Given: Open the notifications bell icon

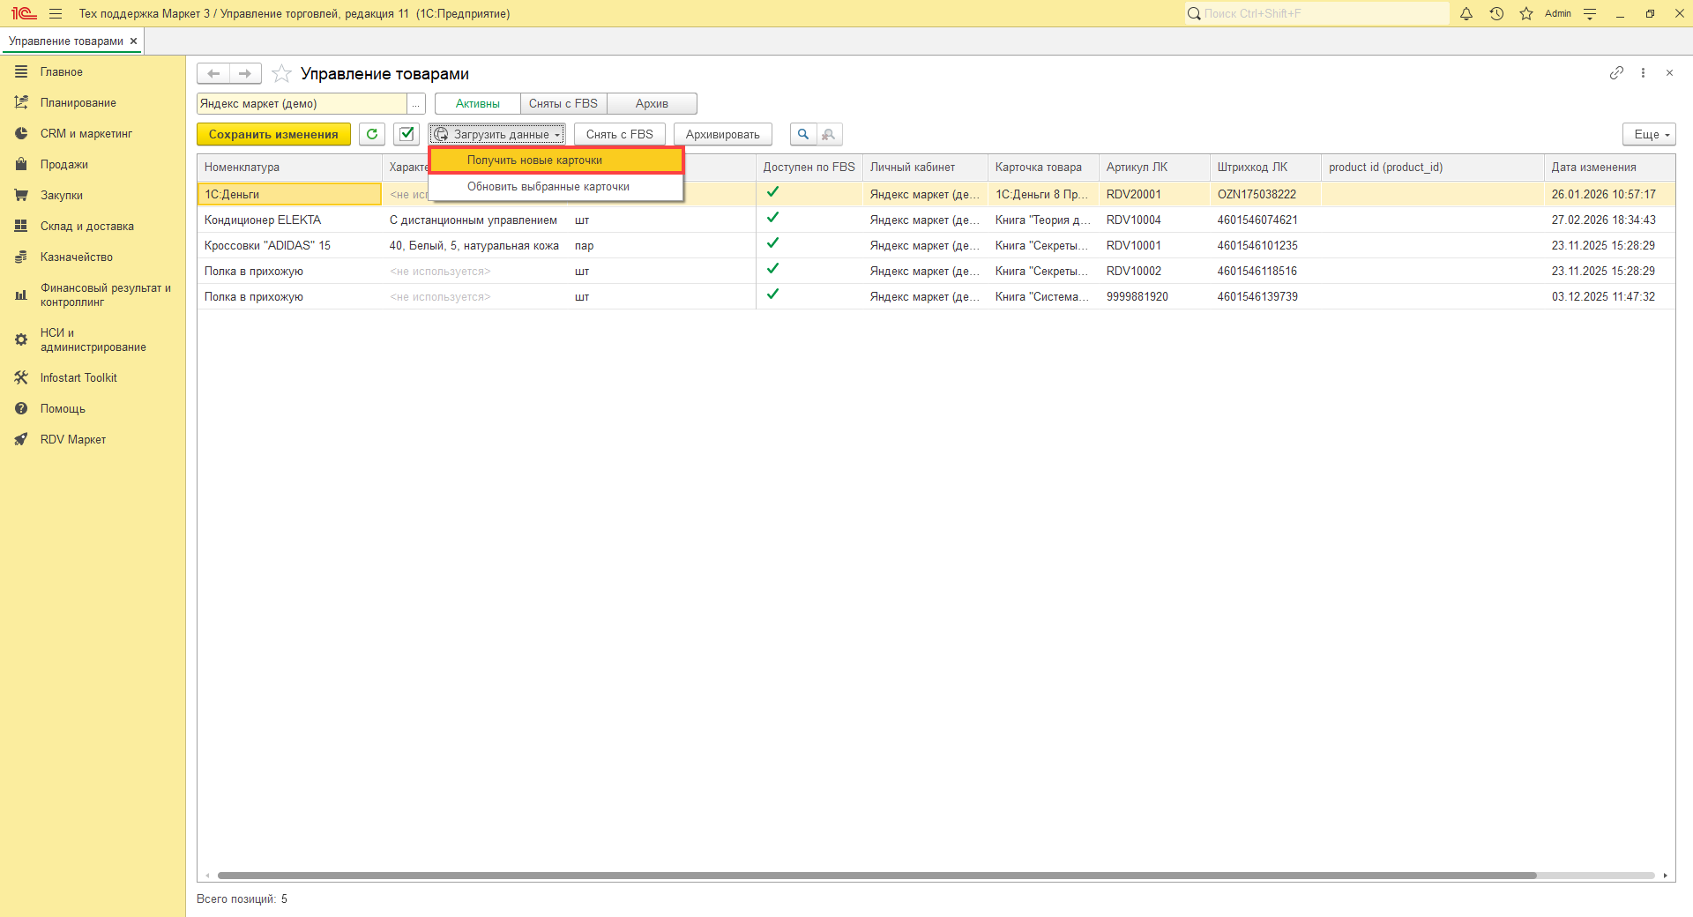Looking at the screenshot, I should 1466,13.
